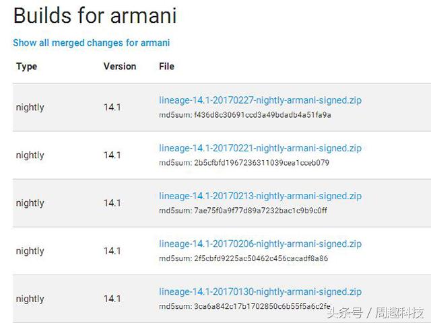Screen dimensions: 431x323
Task: Click the md5sum starting with f436d8c
Action: 244,115
